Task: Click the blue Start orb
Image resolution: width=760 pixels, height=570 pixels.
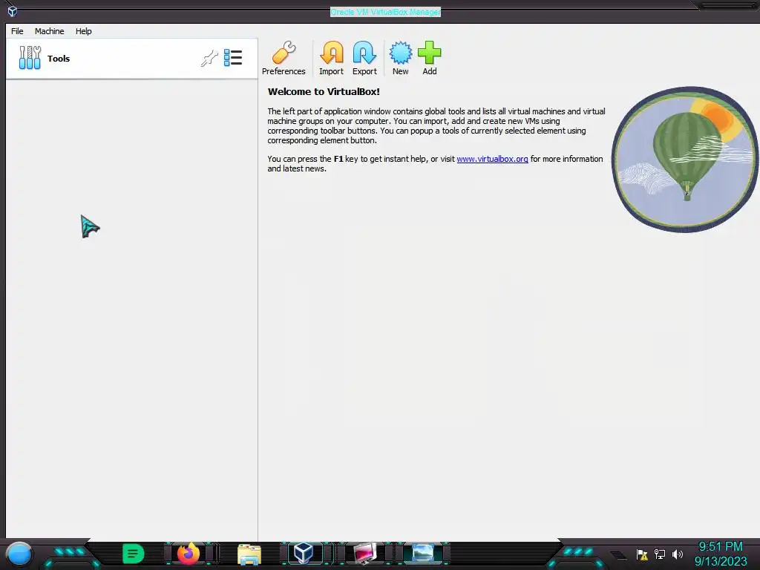Action: click(19, 554)
